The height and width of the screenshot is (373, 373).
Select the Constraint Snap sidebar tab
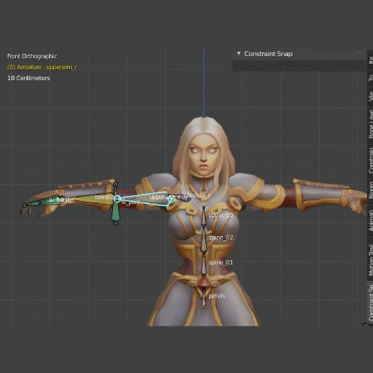point(370,302)
